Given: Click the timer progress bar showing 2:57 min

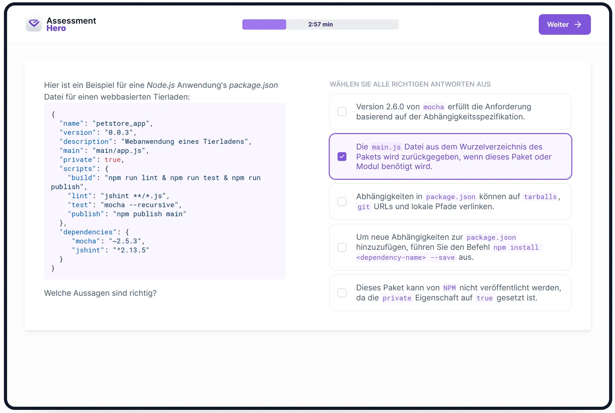Looking at the screenshot, I should (321, 24).
